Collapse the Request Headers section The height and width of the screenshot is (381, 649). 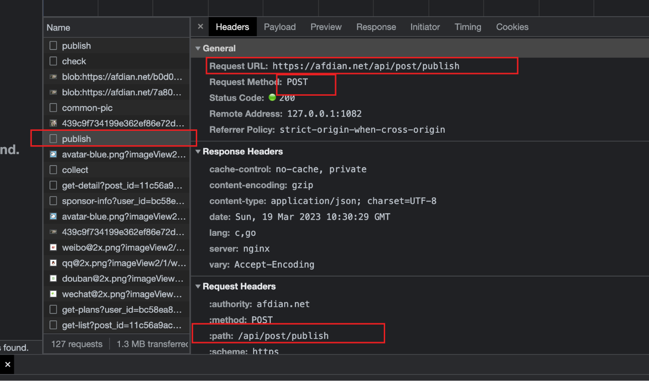tap(198, 287)
